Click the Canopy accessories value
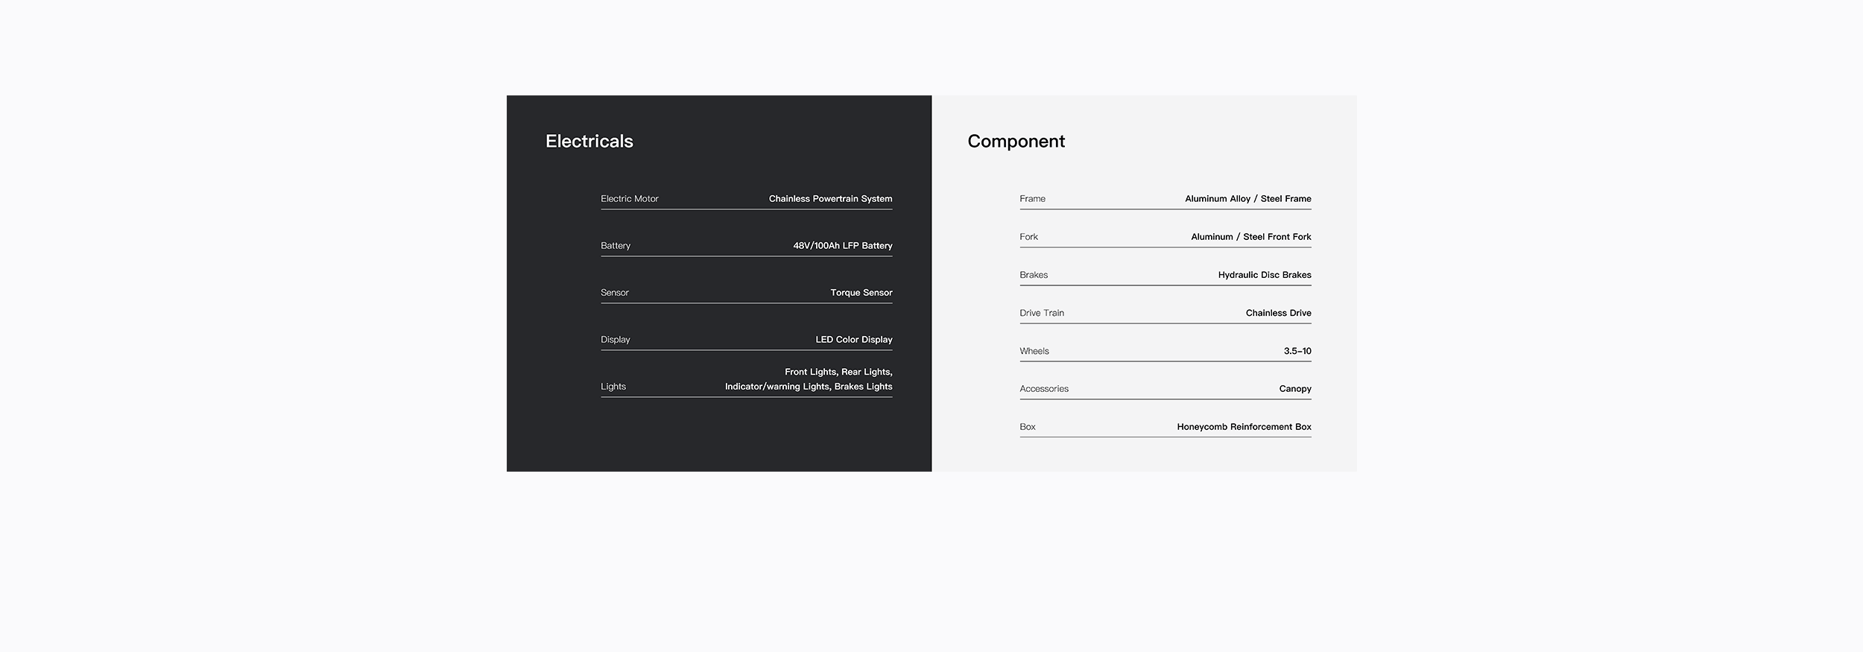Screen dimensions: 1863x652 (1295, 389)
